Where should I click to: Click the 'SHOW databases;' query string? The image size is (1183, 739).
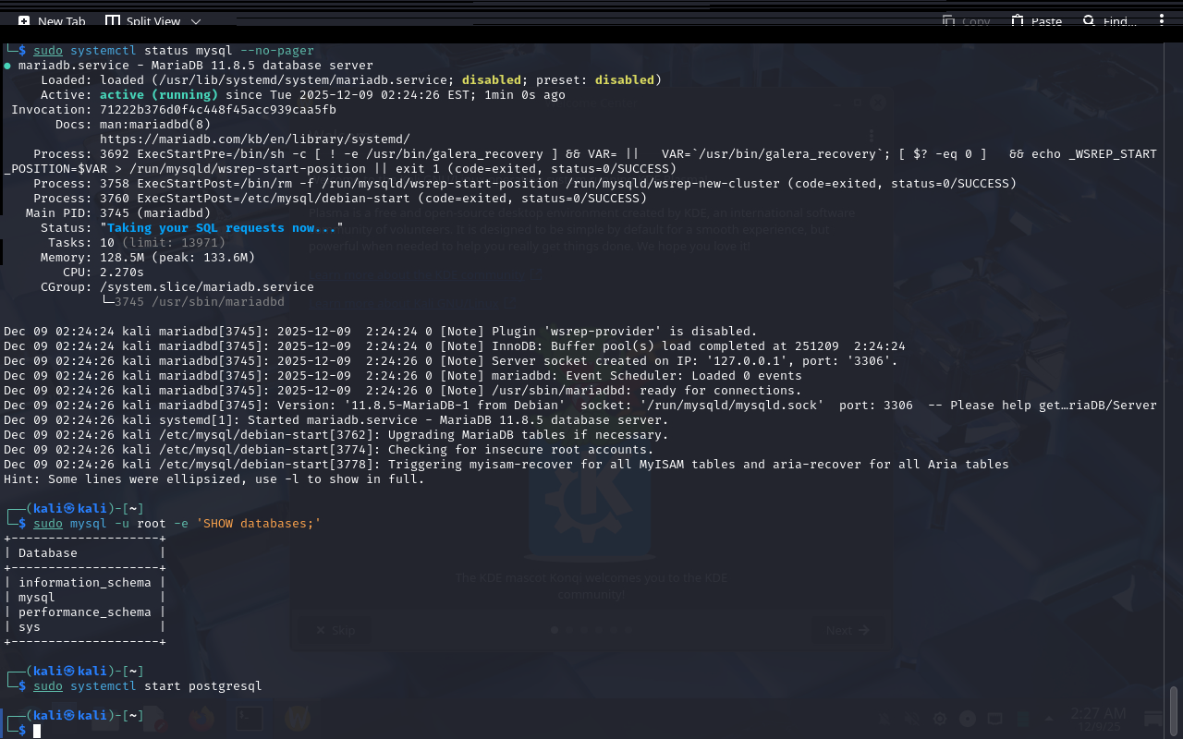(x=258, y=524)
